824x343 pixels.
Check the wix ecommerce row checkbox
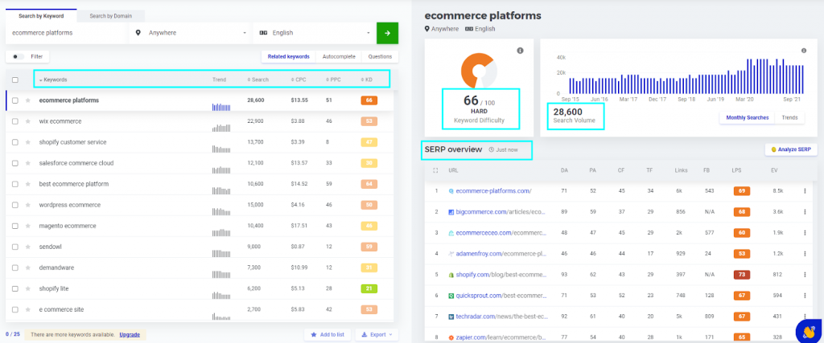15,121
